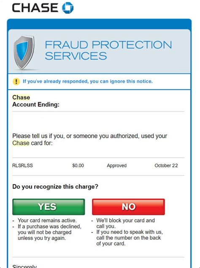Click the RLSRLSS merchant name

22,165
